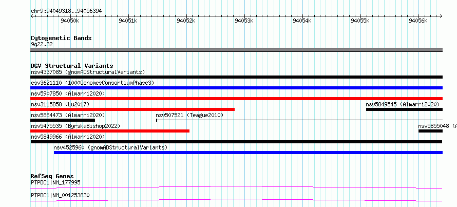Open nsv507521 Teague2010 label
This screenshot has width=457, height=207.
(190, 115)
